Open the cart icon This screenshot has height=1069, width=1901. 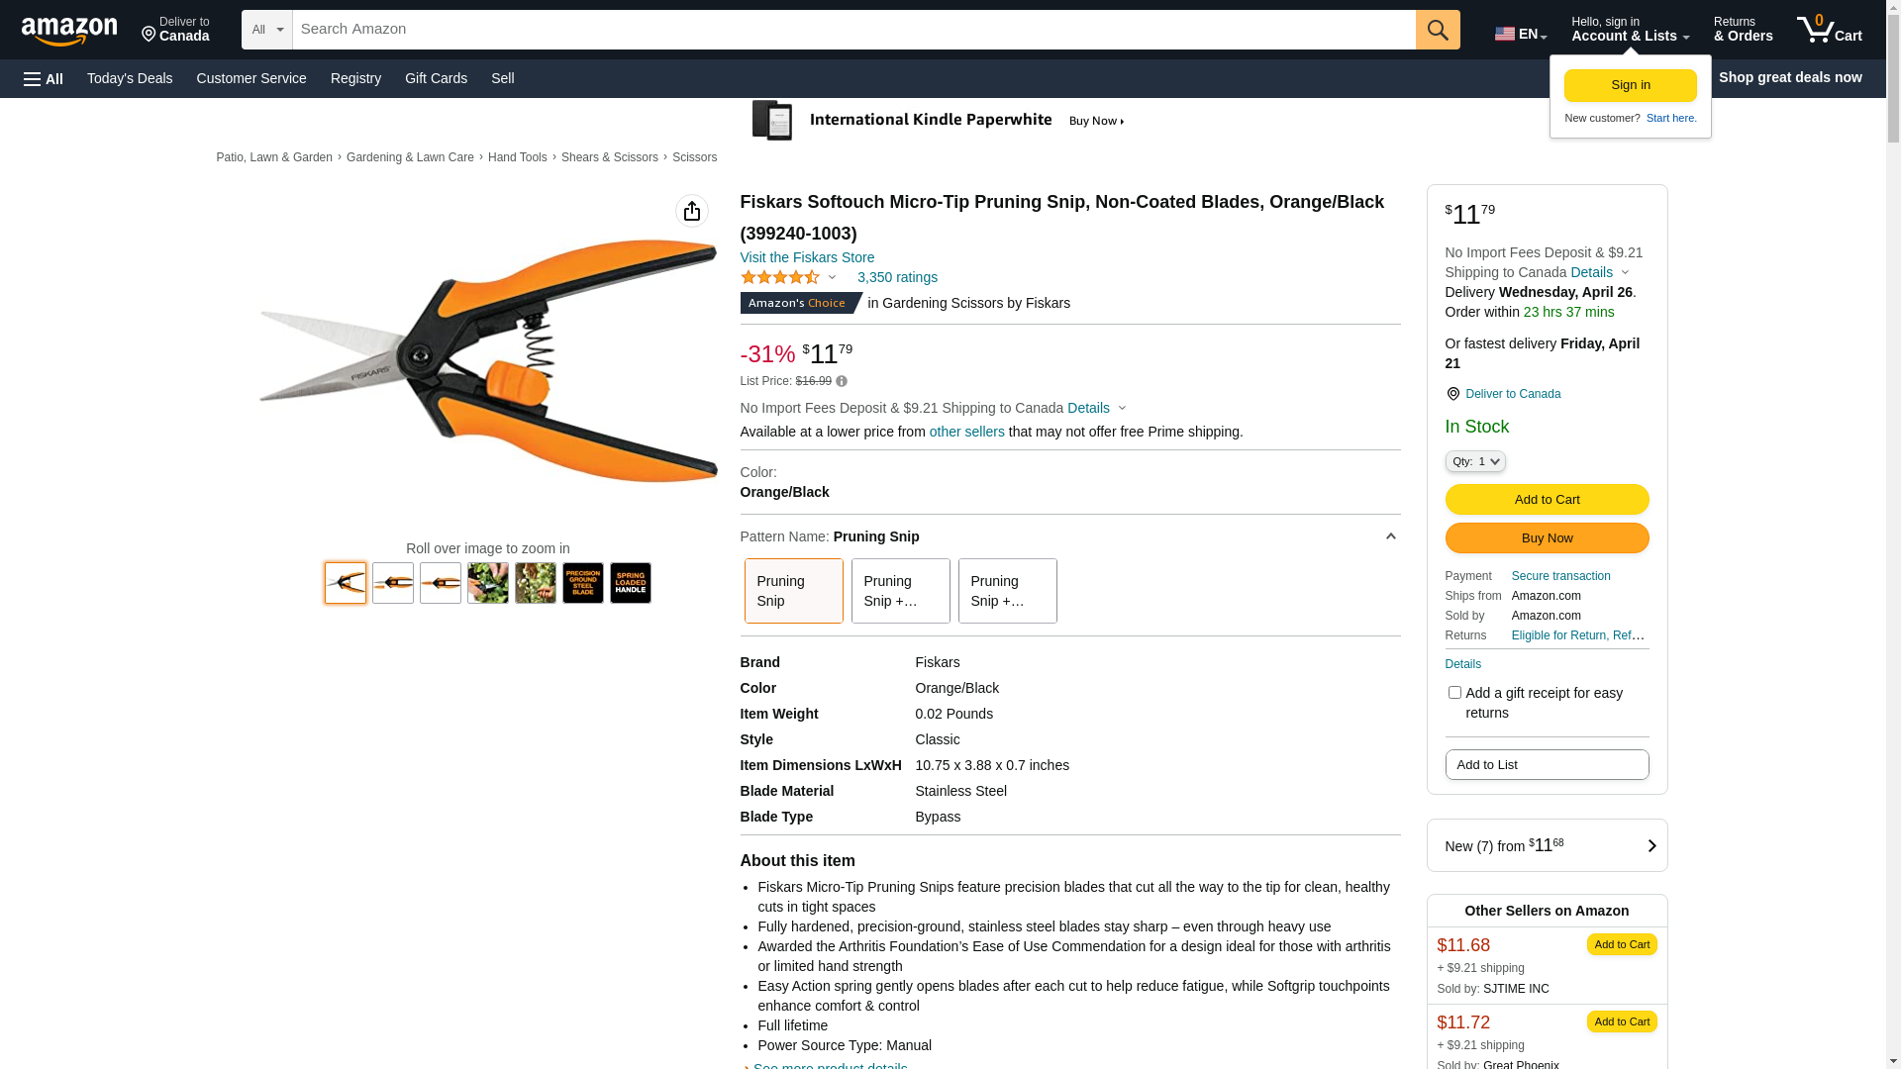click(x=1829, y=30)
